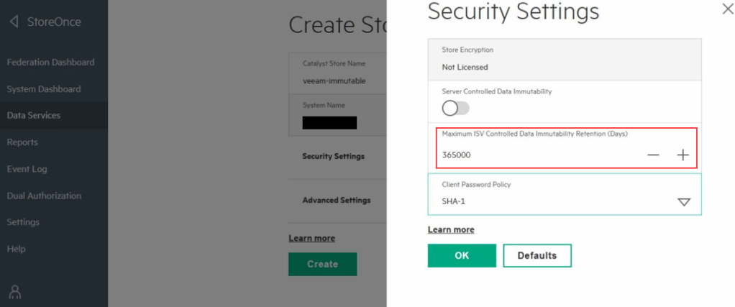Image resolution: width=735 pixels, height=307 pixels.
Task: Open Settings in the sidebar
Action: (x=23, y=222)
